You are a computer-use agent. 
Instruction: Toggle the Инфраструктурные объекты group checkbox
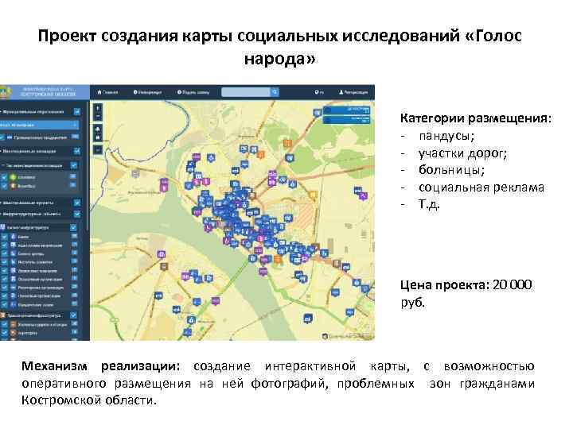click(76, 214)
